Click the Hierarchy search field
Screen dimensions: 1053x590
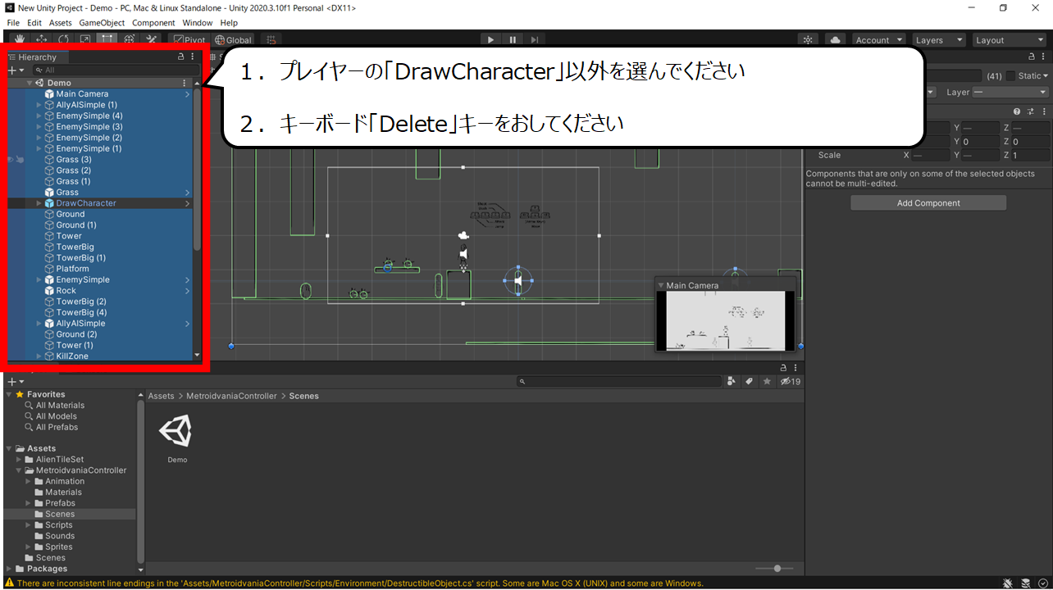click(x=115, y=70)
